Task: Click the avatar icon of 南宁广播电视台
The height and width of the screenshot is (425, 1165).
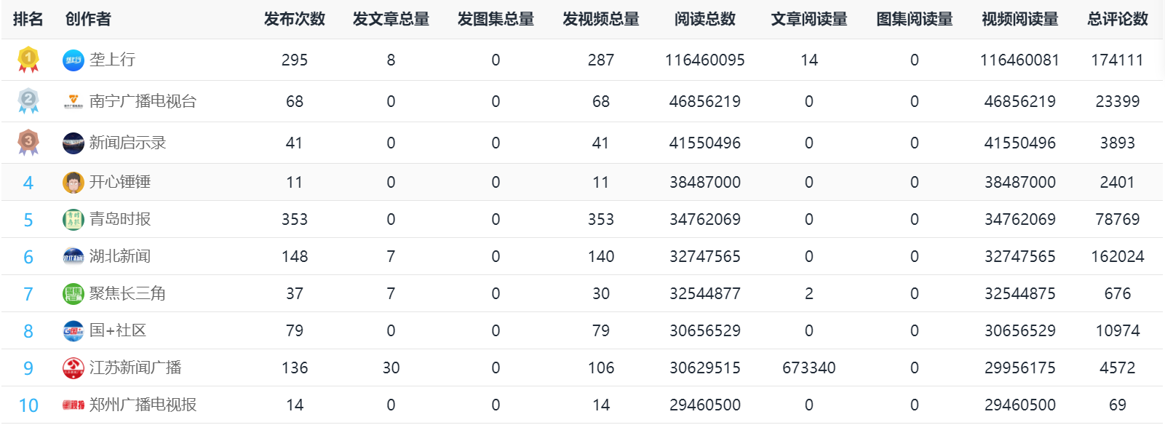Action: 73,102
